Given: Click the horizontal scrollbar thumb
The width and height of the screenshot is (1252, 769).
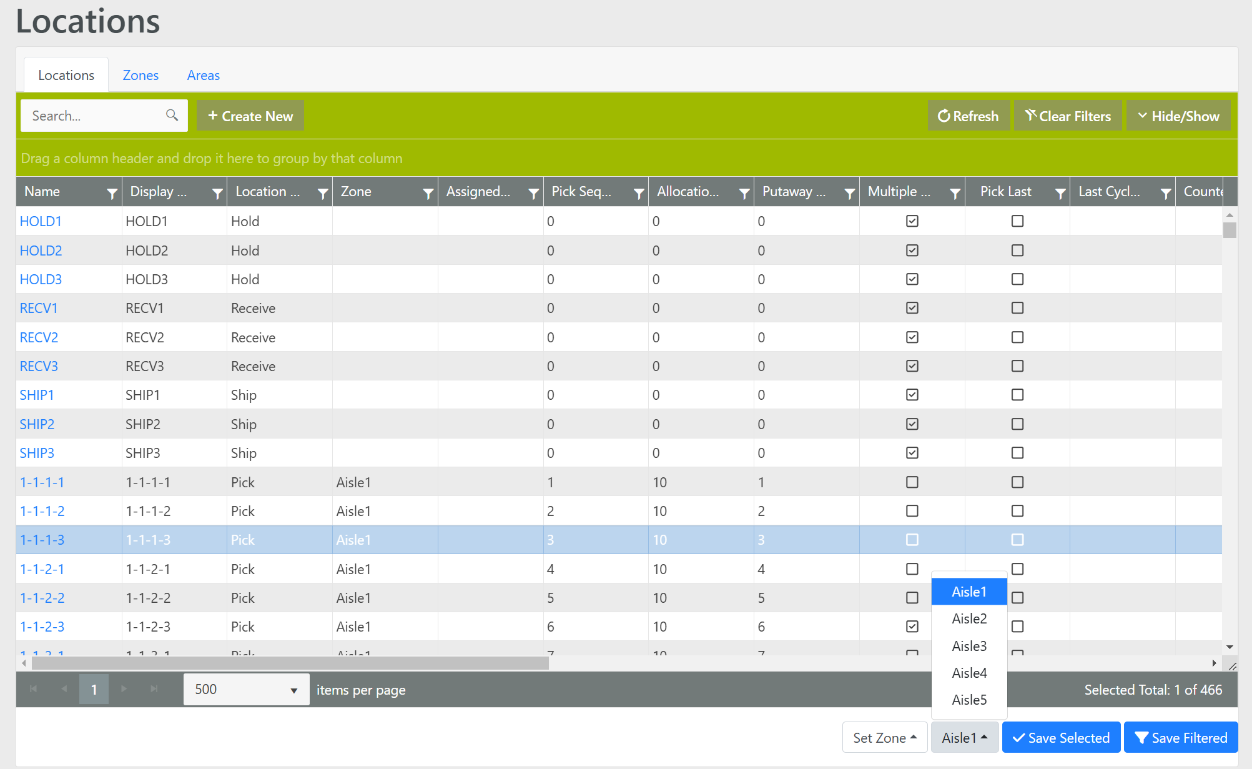Looking at the screenshot, I should coord(290,663).
